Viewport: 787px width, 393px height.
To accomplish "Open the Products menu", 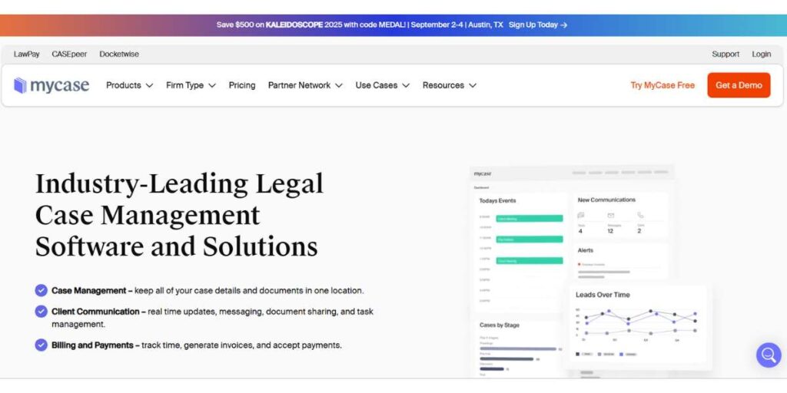I will 129,86.
